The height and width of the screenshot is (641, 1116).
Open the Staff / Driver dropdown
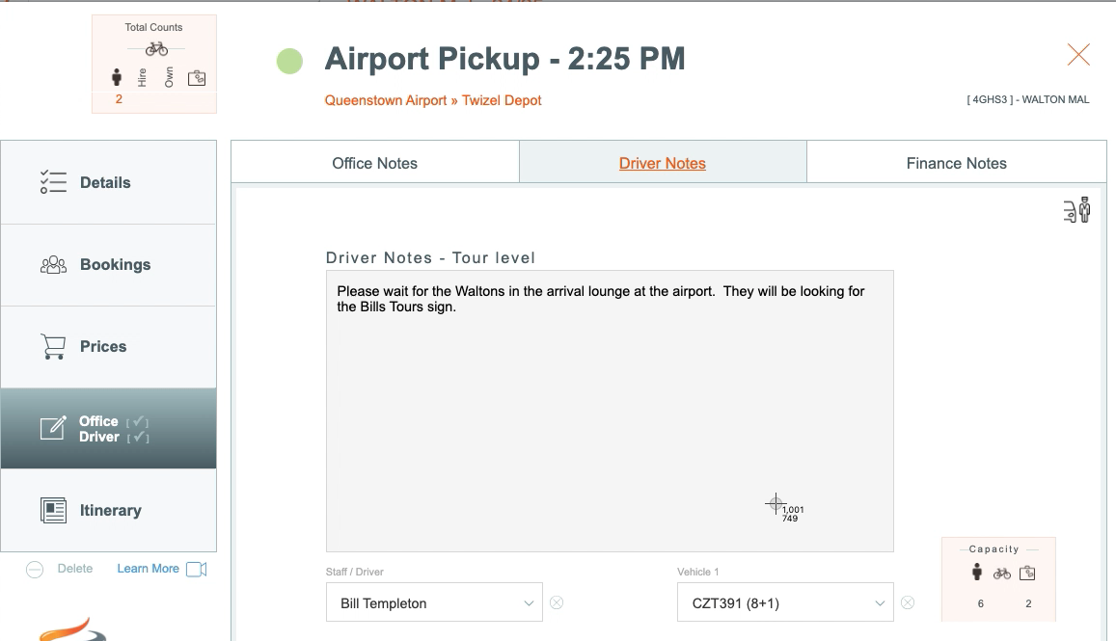[434, 601]
